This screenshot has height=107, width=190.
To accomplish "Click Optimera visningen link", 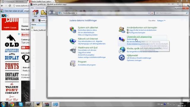I will coord(134,60).
